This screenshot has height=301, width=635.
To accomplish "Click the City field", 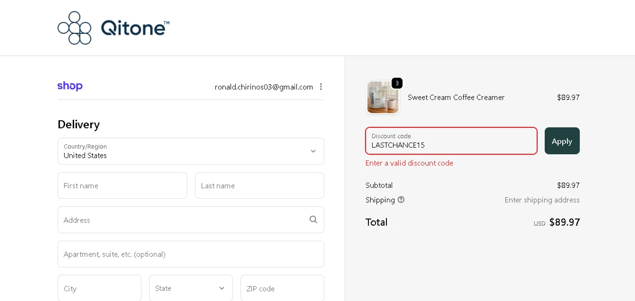I will [99, 288].
